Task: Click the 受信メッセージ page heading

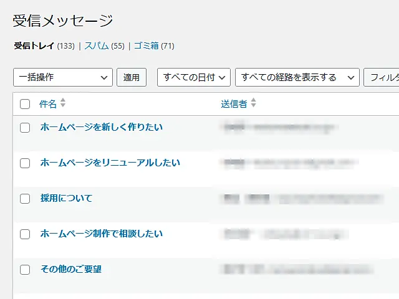Action: pyautogui.click(x=63, y=21)
